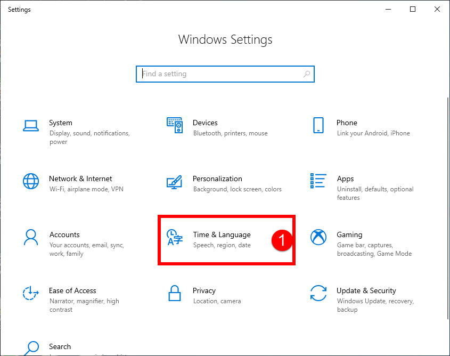Screen dimensions: 450x356
Task: Click the magnifier icon in search box
Action: [307, 74]
